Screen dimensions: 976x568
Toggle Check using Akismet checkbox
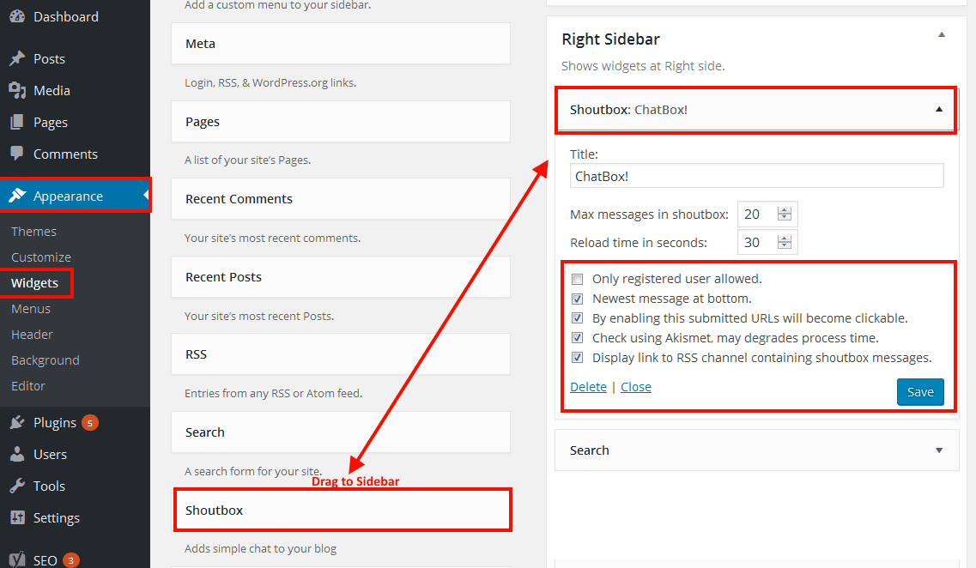(578, 338)
